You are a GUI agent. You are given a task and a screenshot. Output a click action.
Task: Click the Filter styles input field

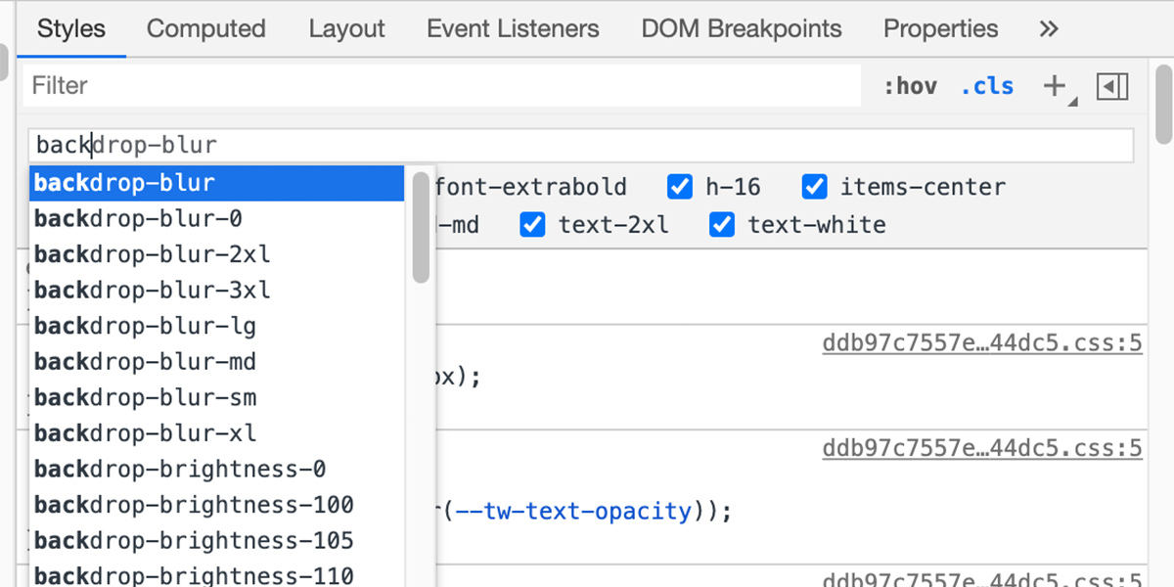point(441,86)
